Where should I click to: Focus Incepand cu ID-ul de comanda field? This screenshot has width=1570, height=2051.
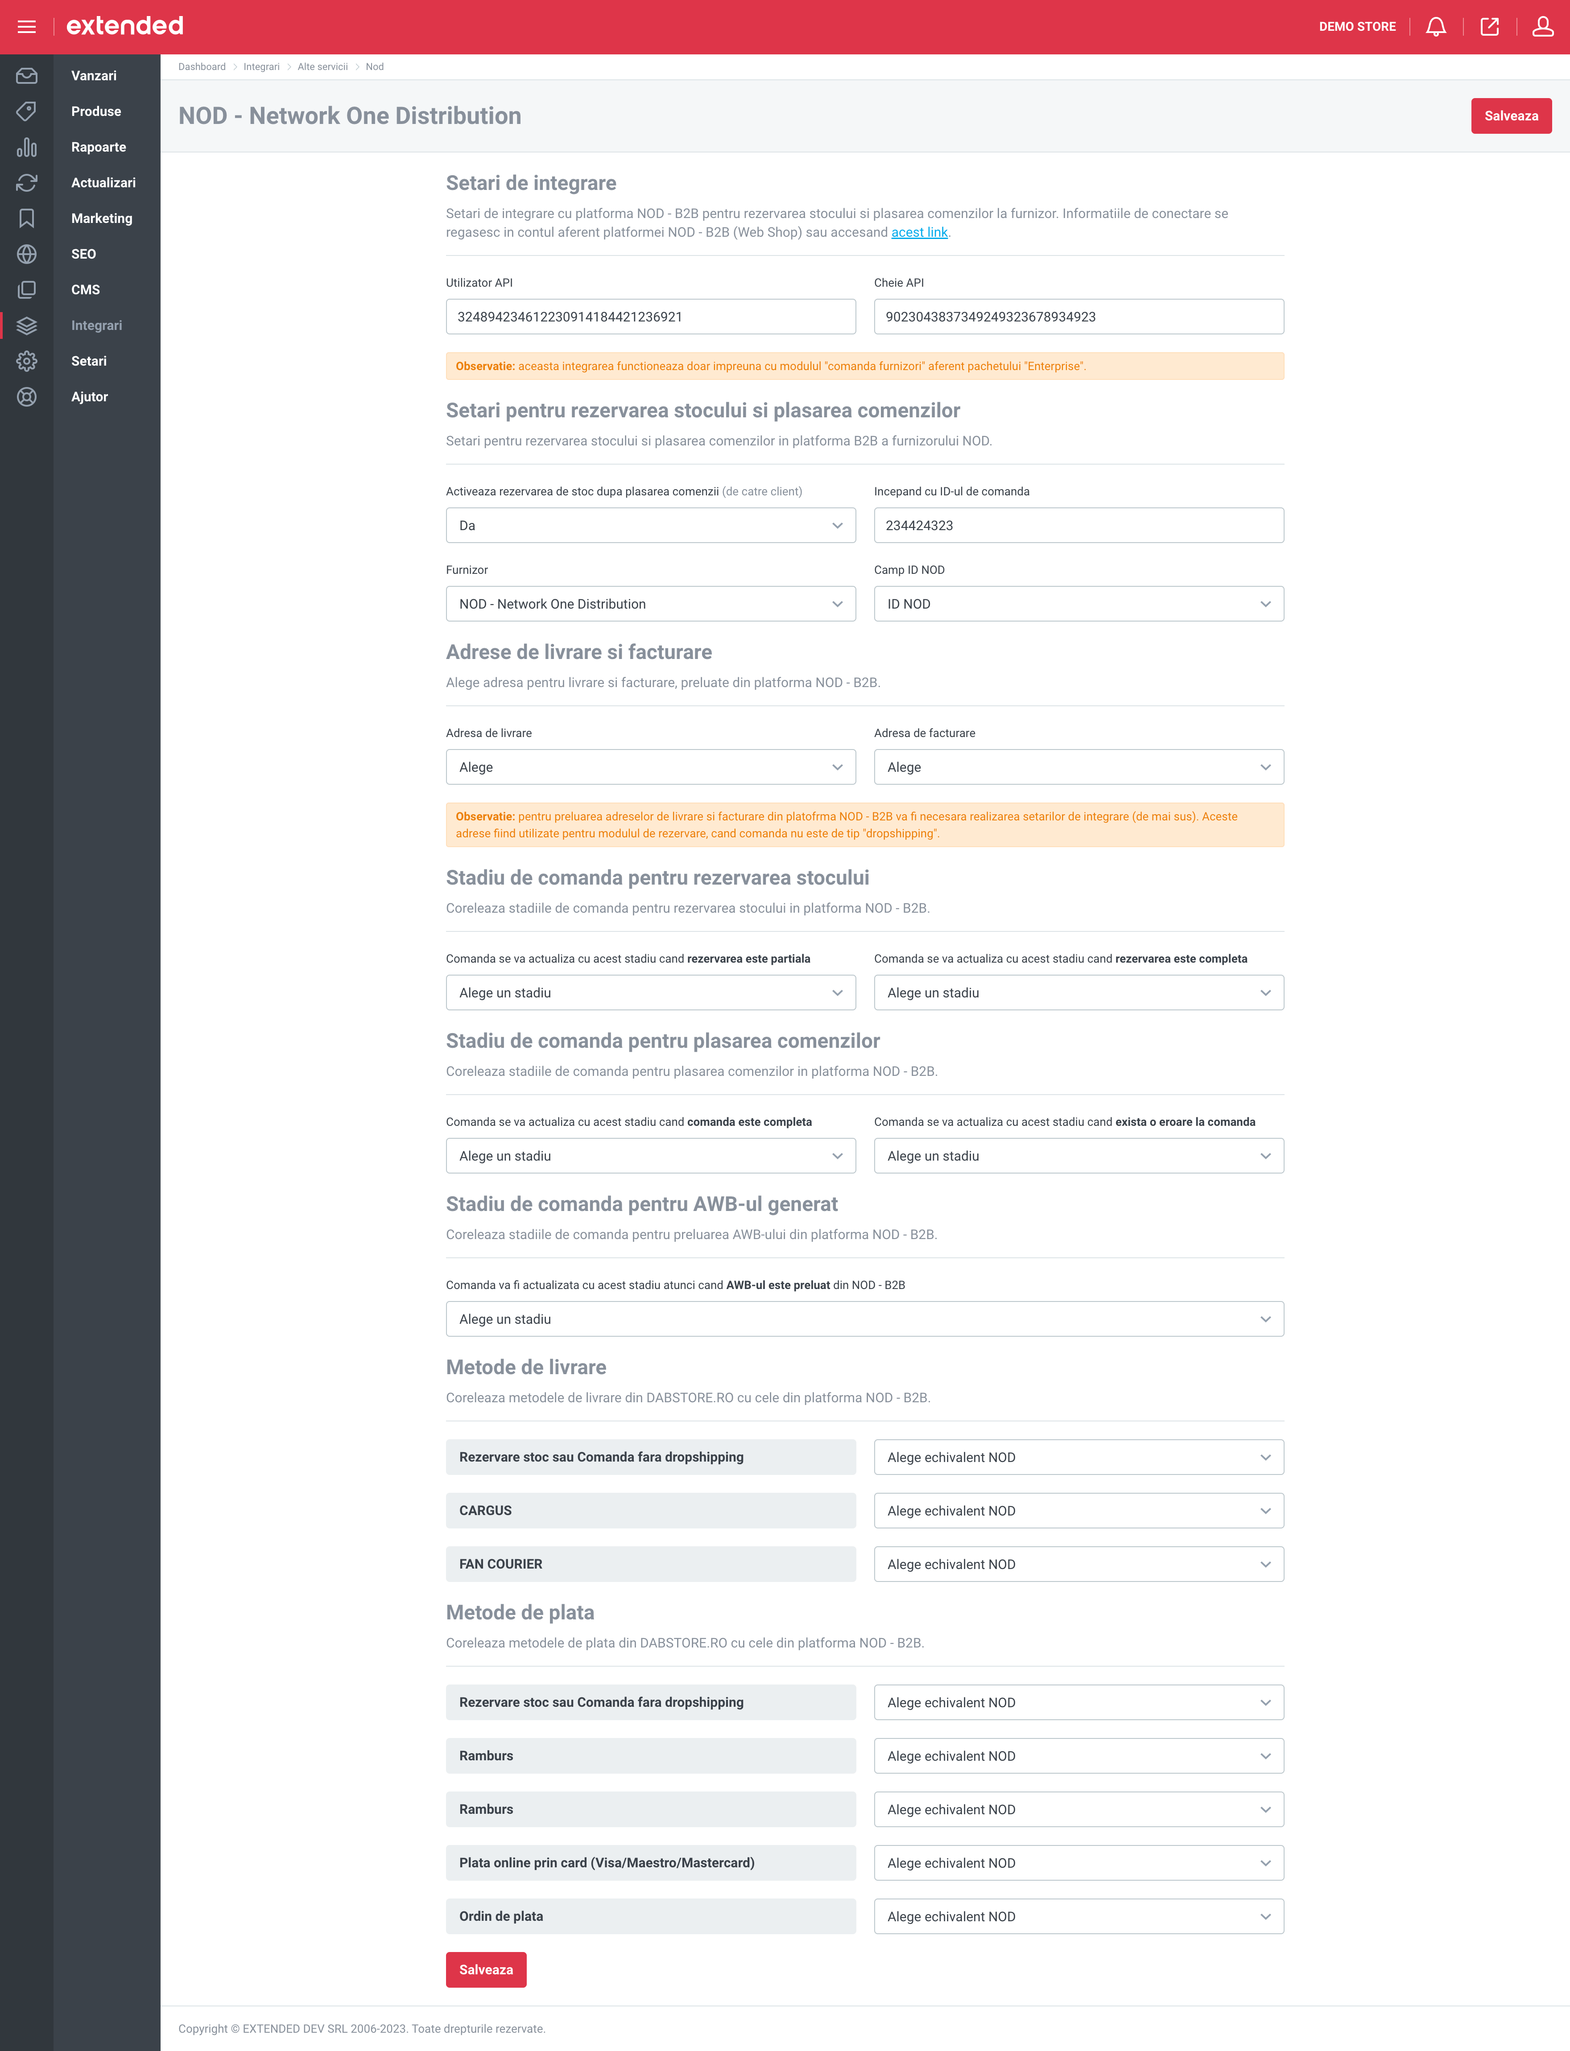pos(1078,526)
